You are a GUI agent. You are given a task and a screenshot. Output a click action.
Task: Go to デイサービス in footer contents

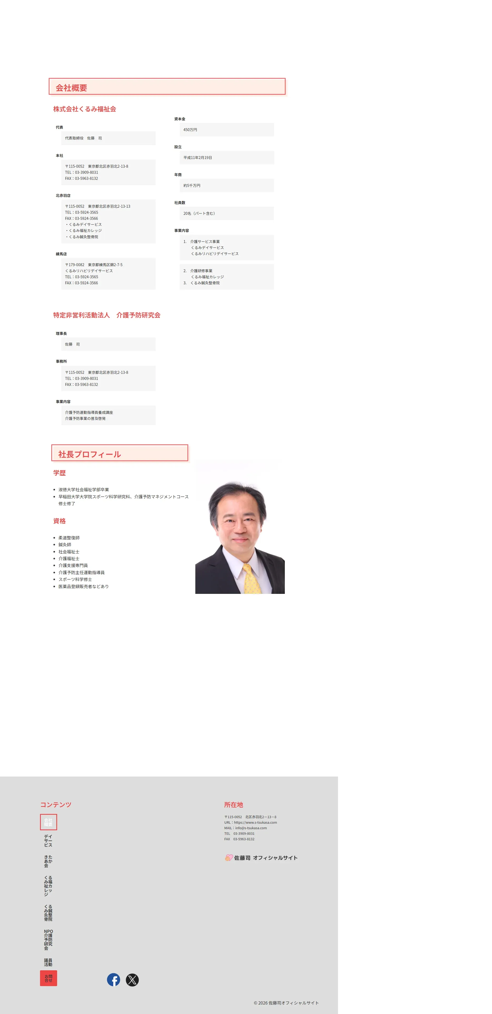[48, 841]
